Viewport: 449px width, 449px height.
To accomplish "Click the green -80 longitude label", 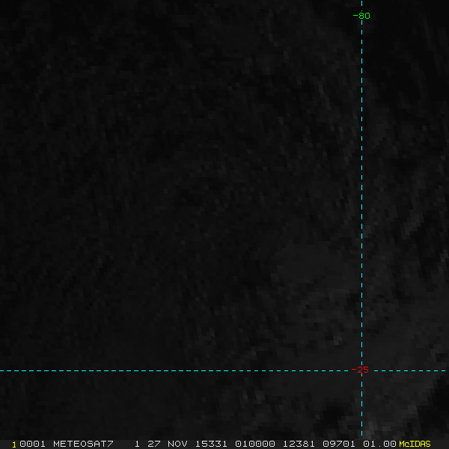I will (361, 16).
